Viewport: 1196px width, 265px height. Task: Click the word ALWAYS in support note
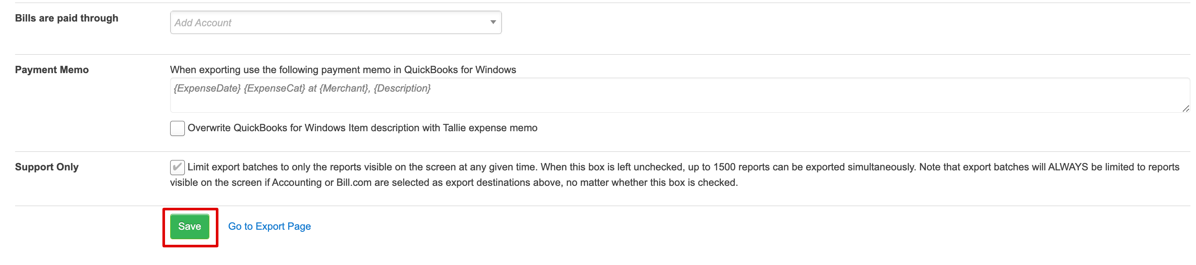(x=1068, y=167)
